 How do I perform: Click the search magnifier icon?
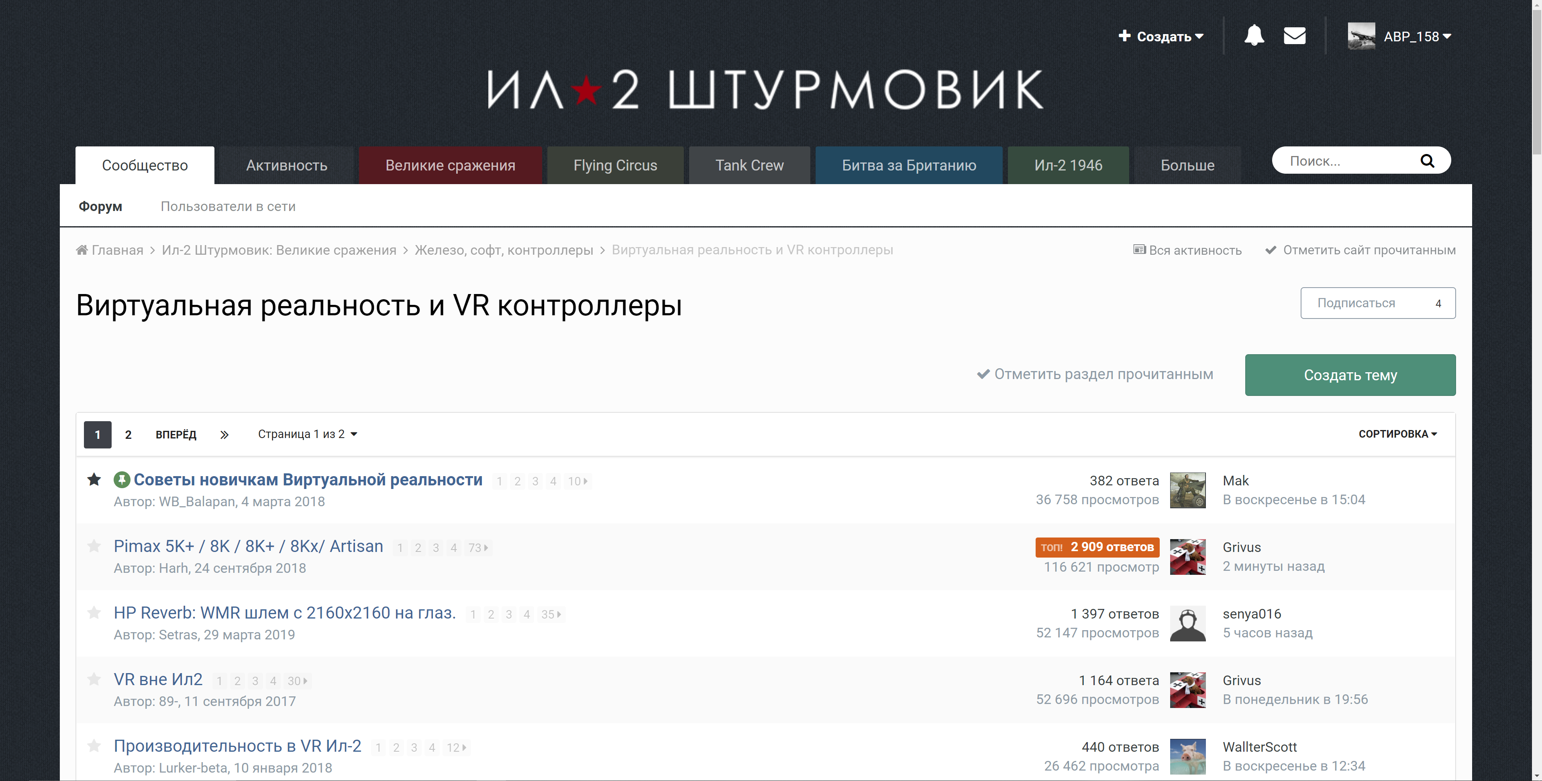point(1427,161)
